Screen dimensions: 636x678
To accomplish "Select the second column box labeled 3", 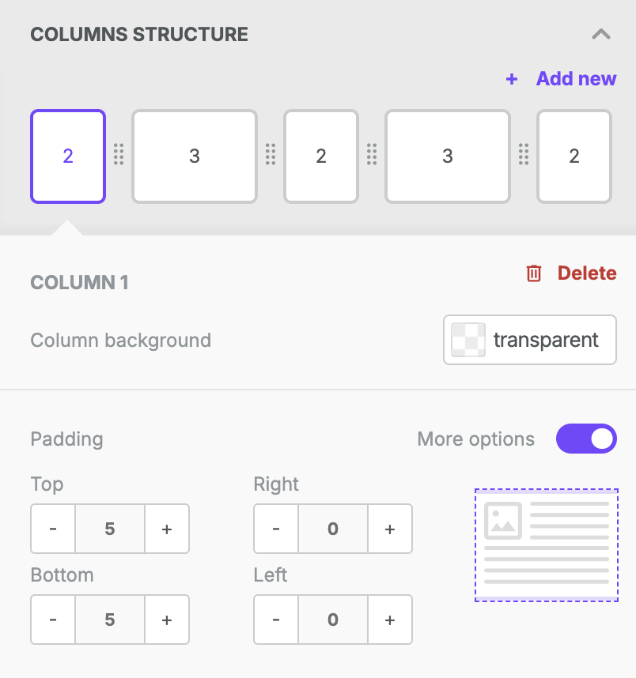I will pos(195,156).
